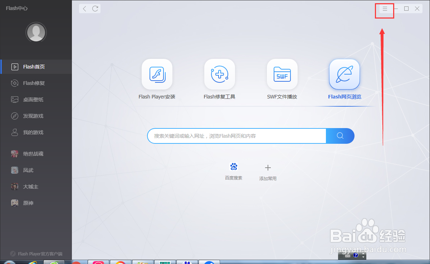
Task: Open SWF文件播放 tile icon
Action: tap(282, 74)
